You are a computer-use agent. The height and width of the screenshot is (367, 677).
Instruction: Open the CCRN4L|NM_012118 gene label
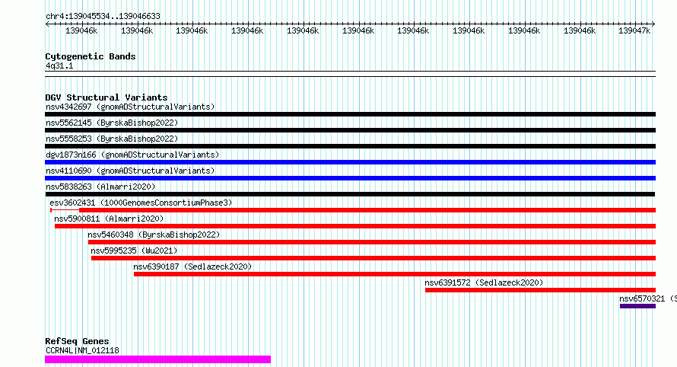(x=82, y=350)
